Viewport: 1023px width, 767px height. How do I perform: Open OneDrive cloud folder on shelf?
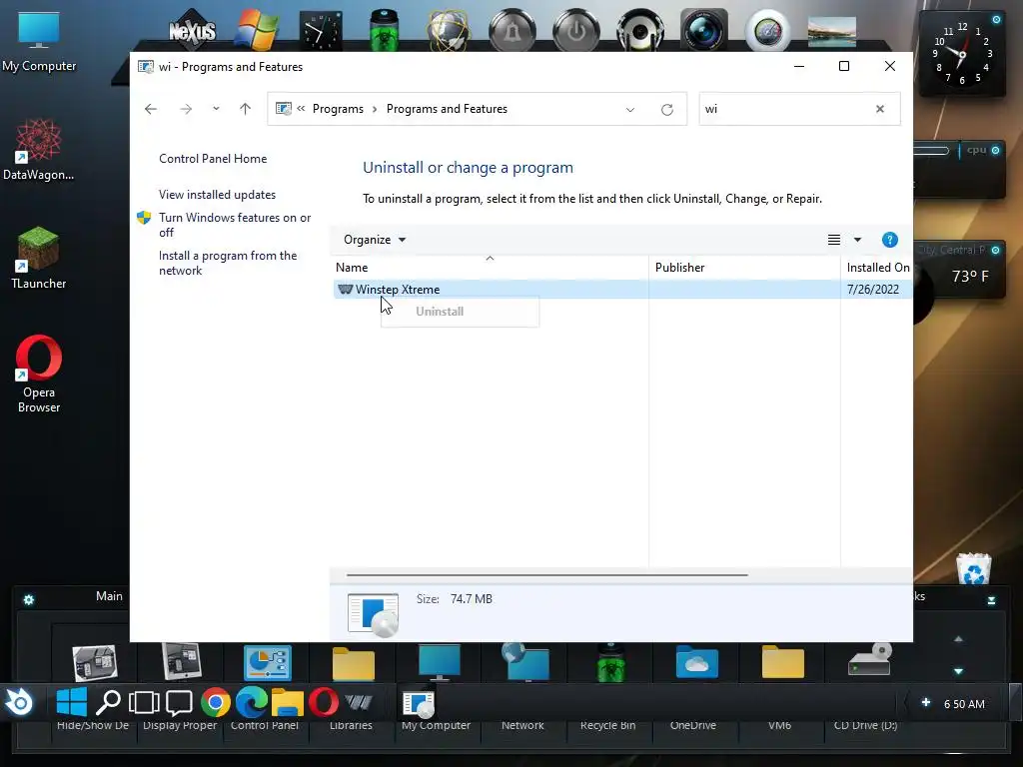pyautogui.click(x=696, y=661)
